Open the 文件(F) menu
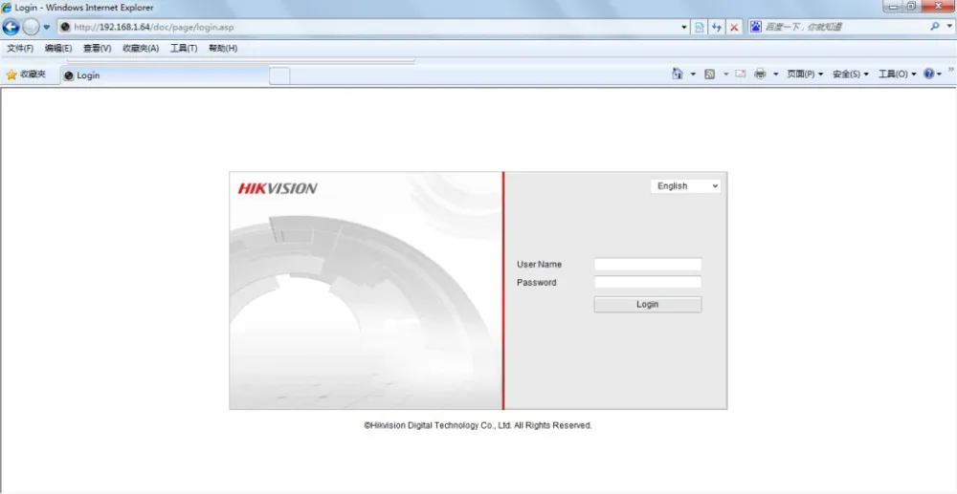Viewport: 957px width, 494px height. [20, 48]
